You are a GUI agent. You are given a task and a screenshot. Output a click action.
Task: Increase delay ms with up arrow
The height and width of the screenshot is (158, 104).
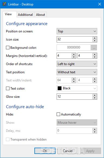pos(95,129)
